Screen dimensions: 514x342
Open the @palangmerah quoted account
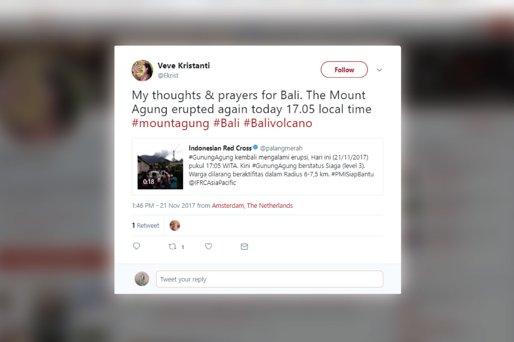pyautogui.click(x=281, y=148)
